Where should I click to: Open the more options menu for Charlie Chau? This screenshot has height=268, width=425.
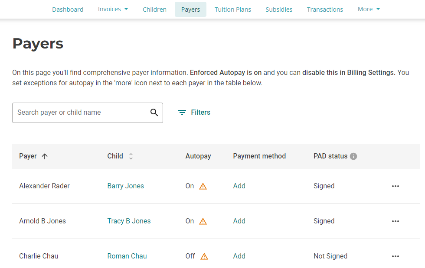tap(395, 256)
